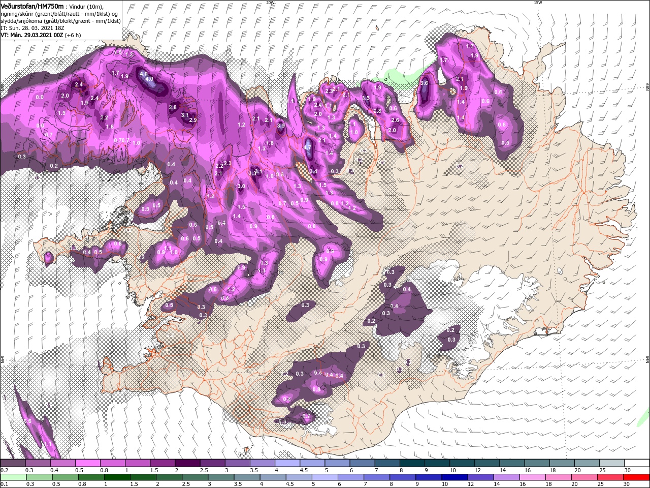Image resolution: width=650 pixels, height=488 pixels.
Task: Click the 4.7 precipitation value on the map
Action: coord(307,147)
